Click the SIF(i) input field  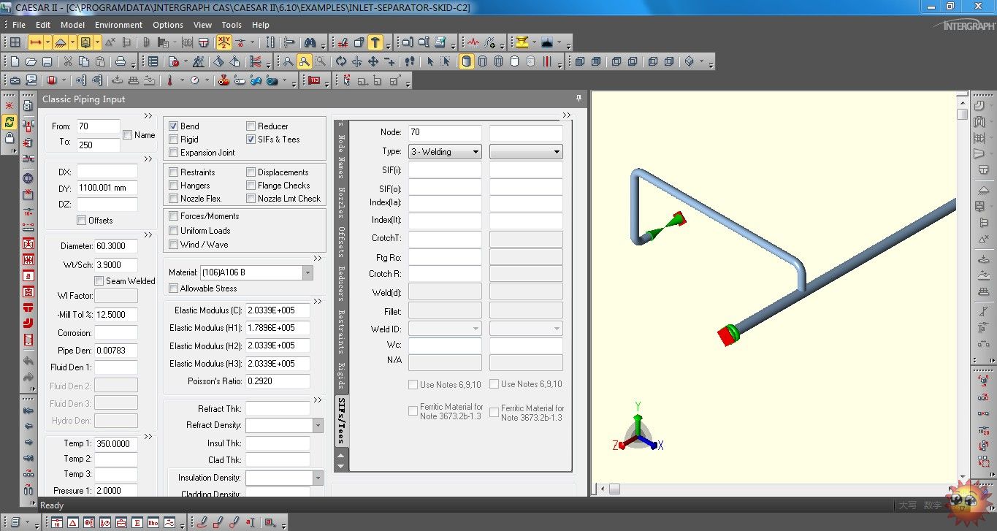(445, 169)
